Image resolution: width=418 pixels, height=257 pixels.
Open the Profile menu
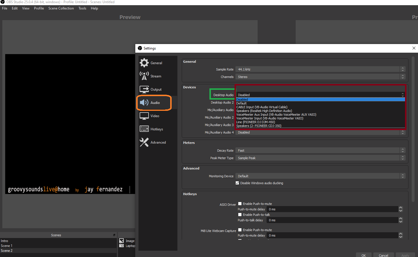click(39, 8)
